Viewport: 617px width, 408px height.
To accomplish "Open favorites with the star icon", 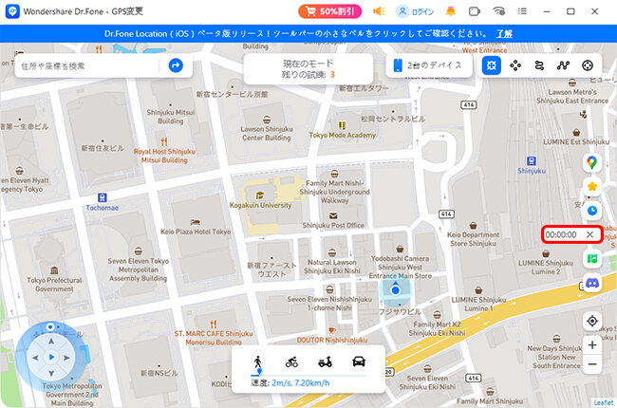I will click(x=591, y=187).
